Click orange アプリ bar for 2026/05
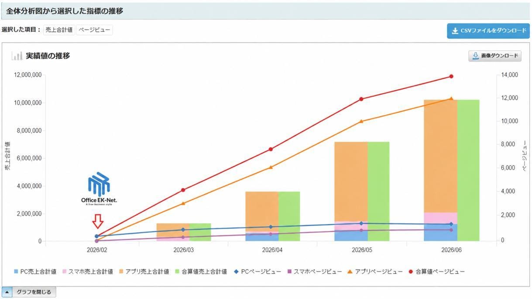The image size is (532, 299). pos(351,181)
